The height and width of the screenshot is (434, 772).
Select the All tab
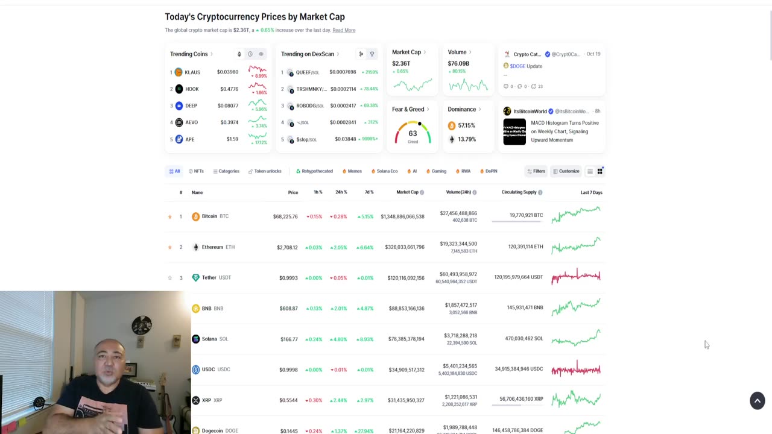coord(175,171)
